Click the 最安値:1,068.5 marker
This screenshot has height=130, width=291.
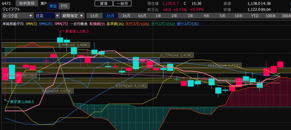click(x=22, y=102)
